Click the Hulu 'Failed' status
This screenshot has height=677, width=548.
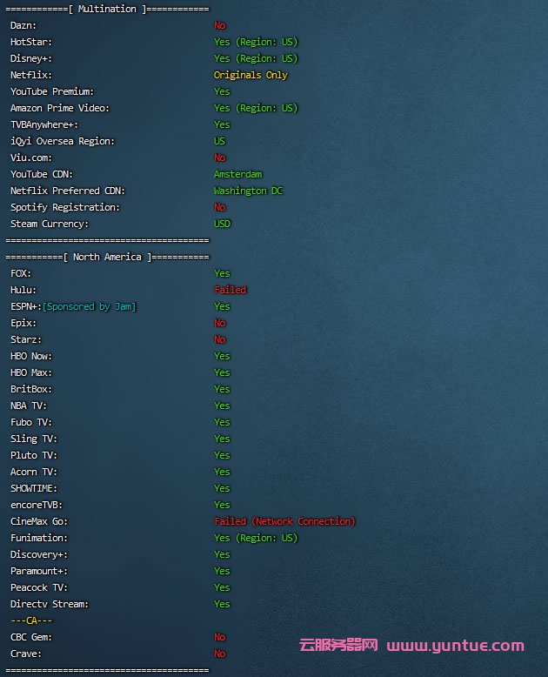pyautogui.click(x=231, y=290)
